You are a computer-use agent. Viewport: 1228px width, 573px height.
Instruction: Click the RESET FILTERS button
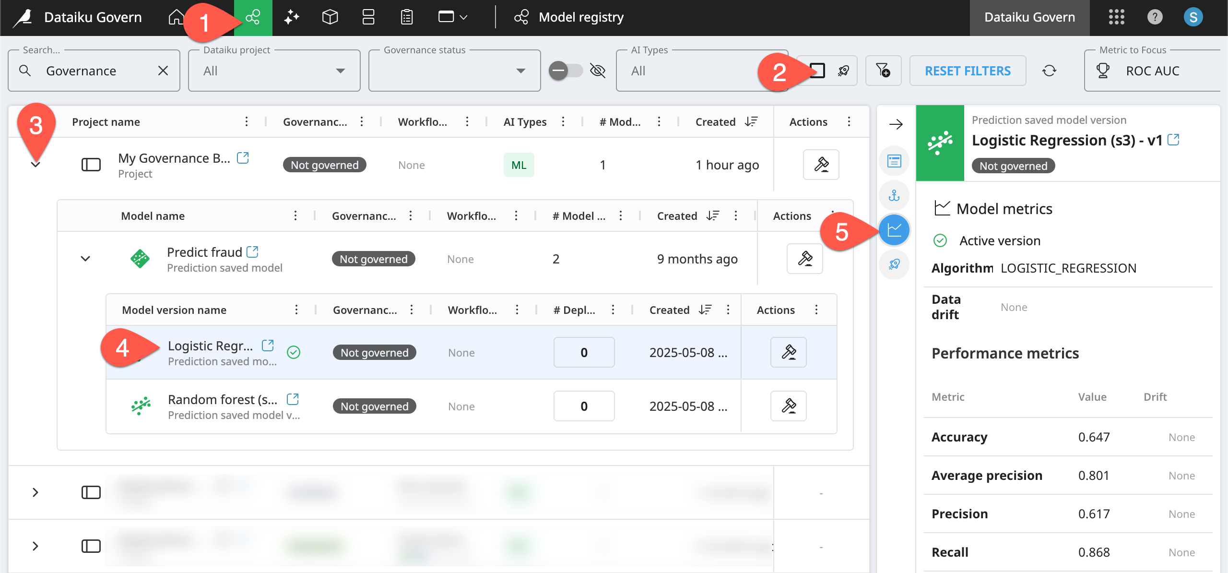click(x=968, y=71)
